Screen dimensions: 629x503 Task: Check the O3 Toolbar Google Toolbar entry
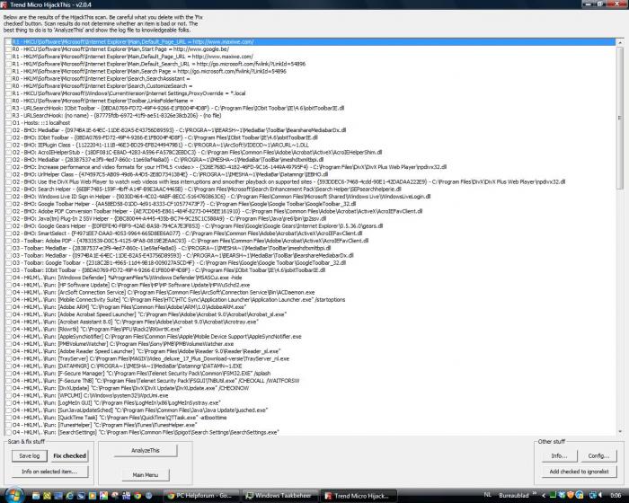(x=8, y=263)
